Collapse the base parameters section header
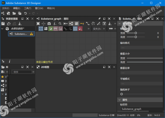165x118 pixels. (x=120, y=23)
